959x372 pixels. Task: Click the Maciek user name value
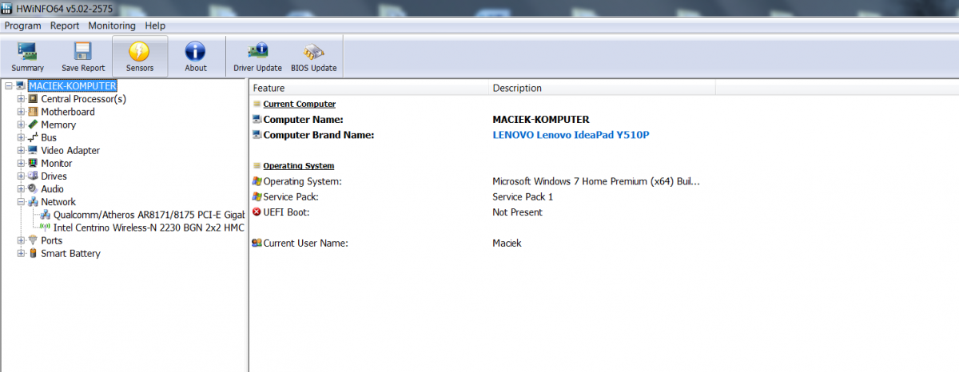[x=507, y=243]
